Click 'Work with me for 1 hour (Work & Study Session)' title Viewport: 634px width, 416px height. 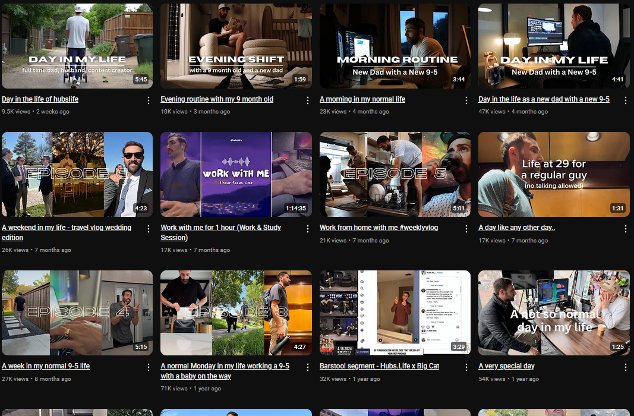pyautogui.click(x=221, y=232)
